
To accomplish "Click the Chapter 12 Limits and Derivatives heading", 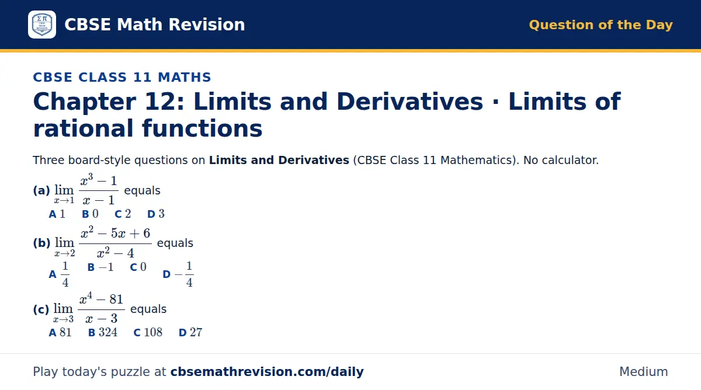I will [x=327, y=115].
